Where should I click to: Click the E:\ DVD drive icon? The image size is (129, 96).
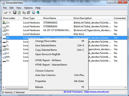(x=4, y=30)
